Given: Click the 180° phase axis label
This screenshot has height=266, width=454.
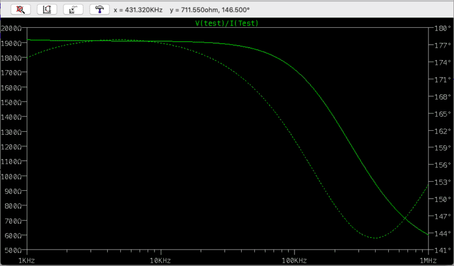Looking at the screenshot, I should point(442,28).
